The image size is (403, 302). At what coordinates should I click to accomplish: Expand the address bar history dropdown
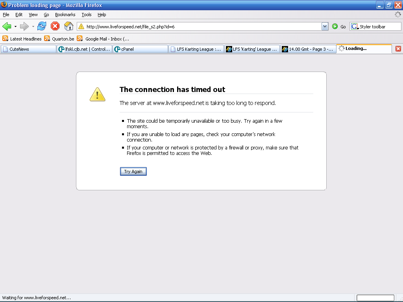pos(325,26)
